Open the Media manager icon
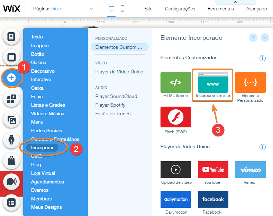273x216 pixels. [x=11, y=120]
